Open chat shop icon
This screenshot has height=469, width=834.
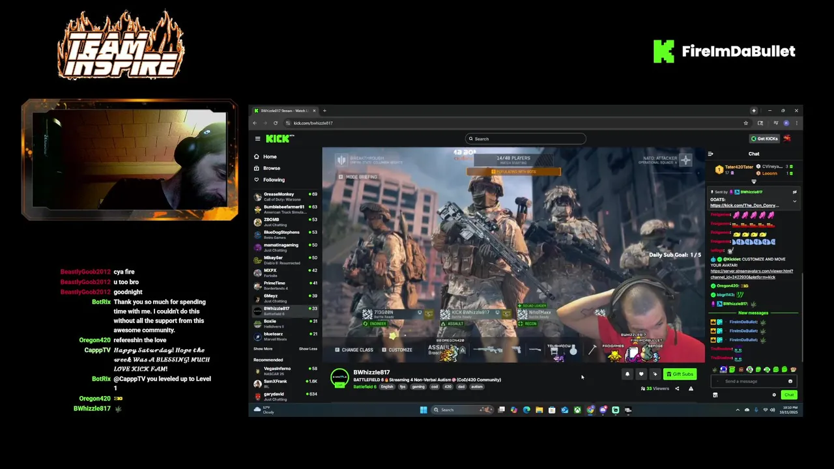(x=715, y=395)
